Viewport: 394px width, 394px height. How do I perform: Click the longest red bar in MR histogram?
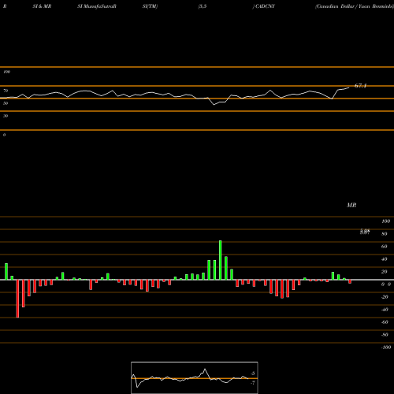(17, 299)
